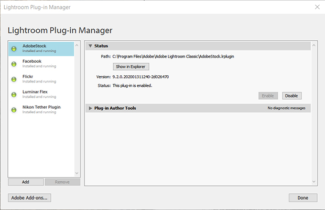Image resolution: width=325 pixels, height=210 pixels.
Task: Click 'Installed and running' under Luminar Flex
Action: (39, 97)
